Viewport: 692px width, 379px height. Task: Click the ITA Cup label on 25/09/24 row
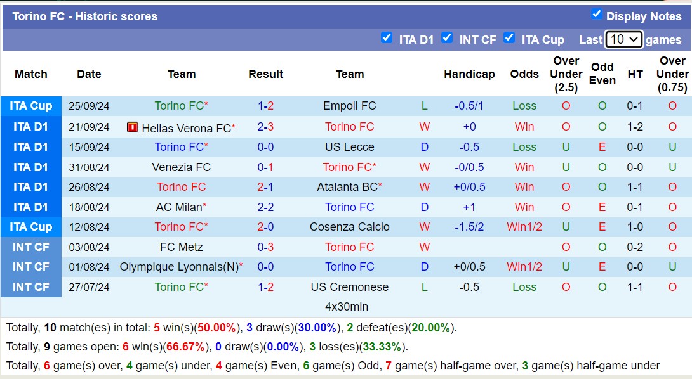(x=31, y=106)
